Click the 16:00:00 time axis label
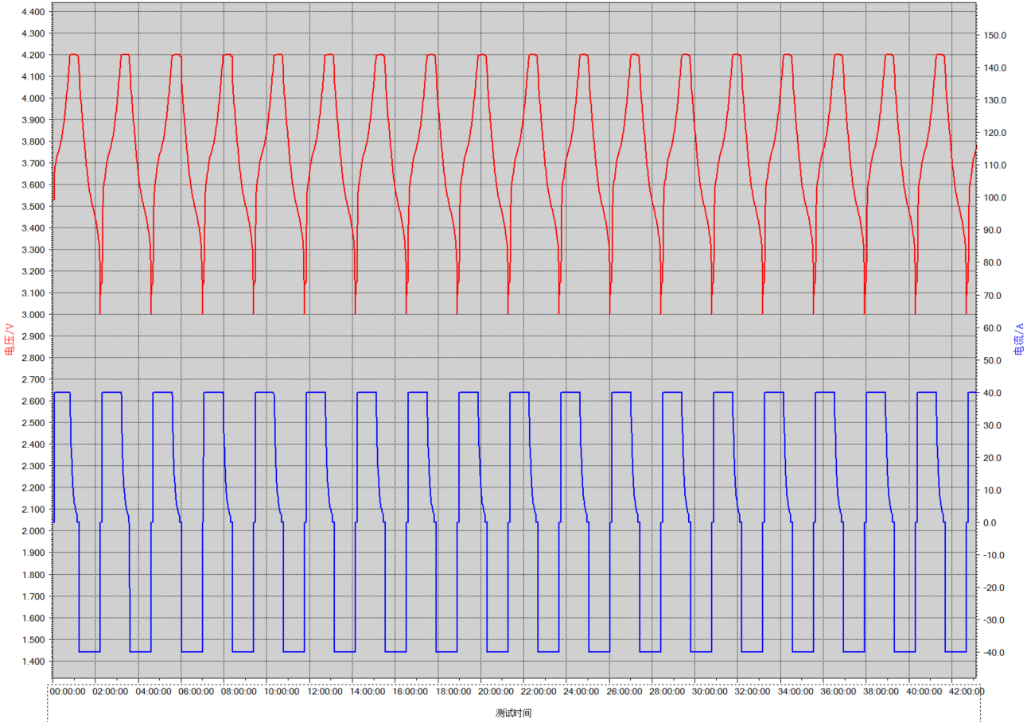 click(410, 692)
